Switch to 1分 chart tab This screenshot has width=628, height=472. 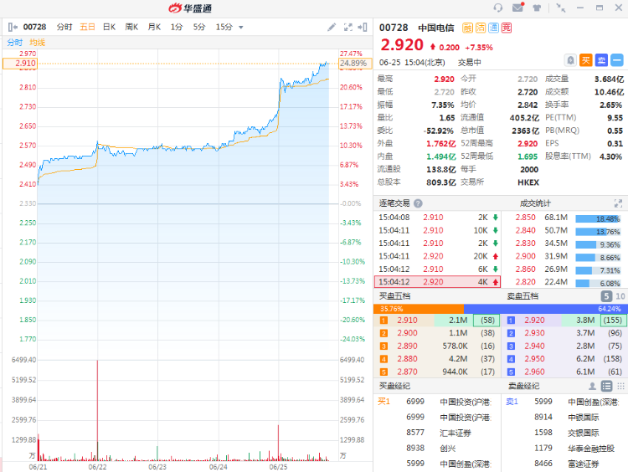(177, 27)
